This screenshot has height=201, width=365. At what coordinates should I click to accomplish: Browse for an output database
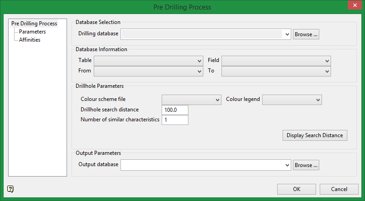[306, 165]
